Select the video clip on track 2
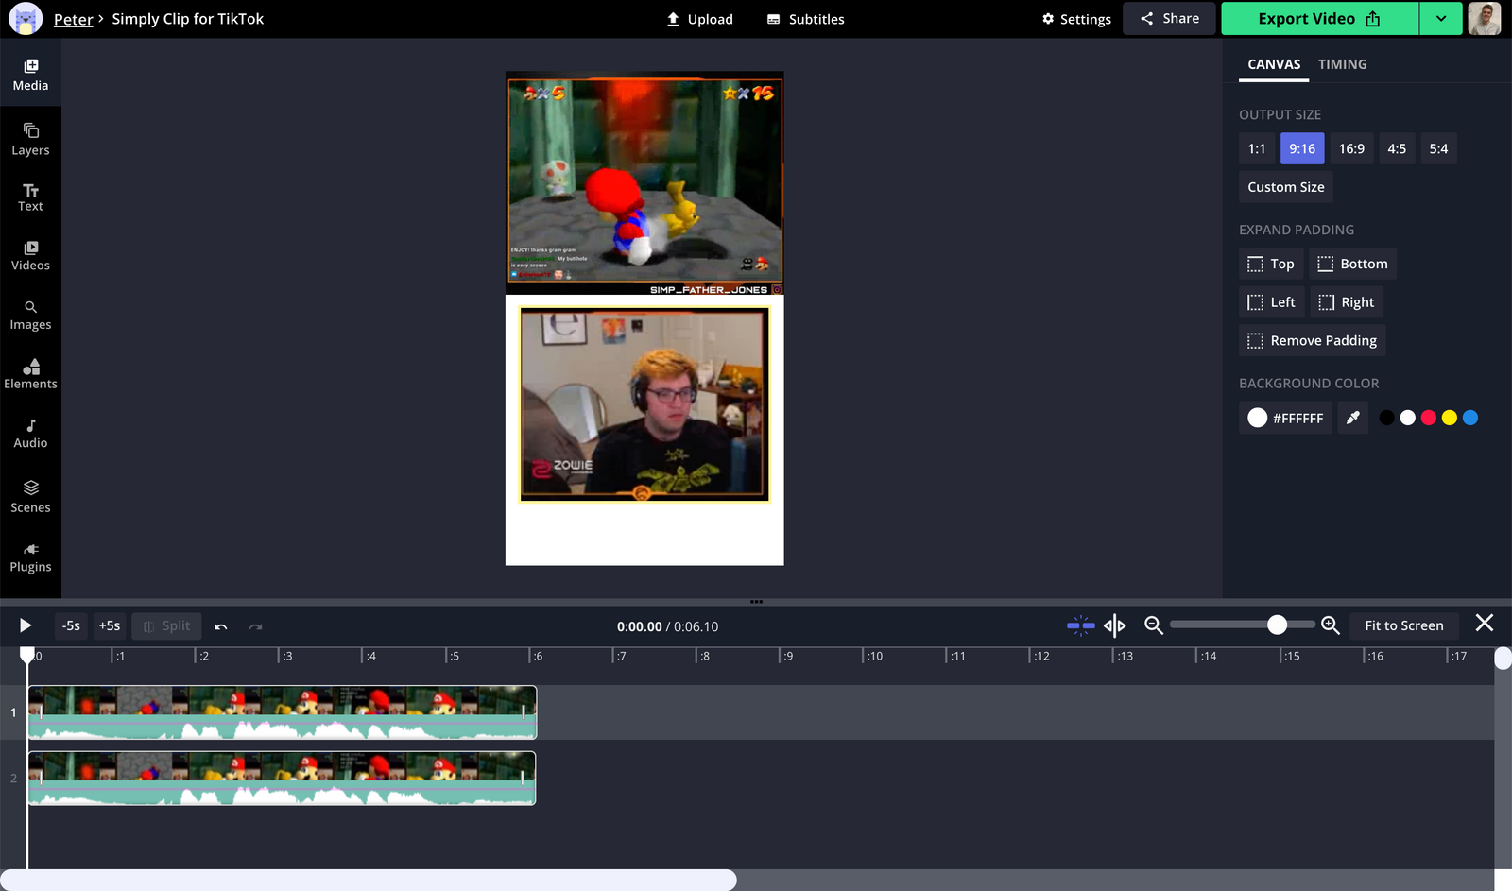 282,778
